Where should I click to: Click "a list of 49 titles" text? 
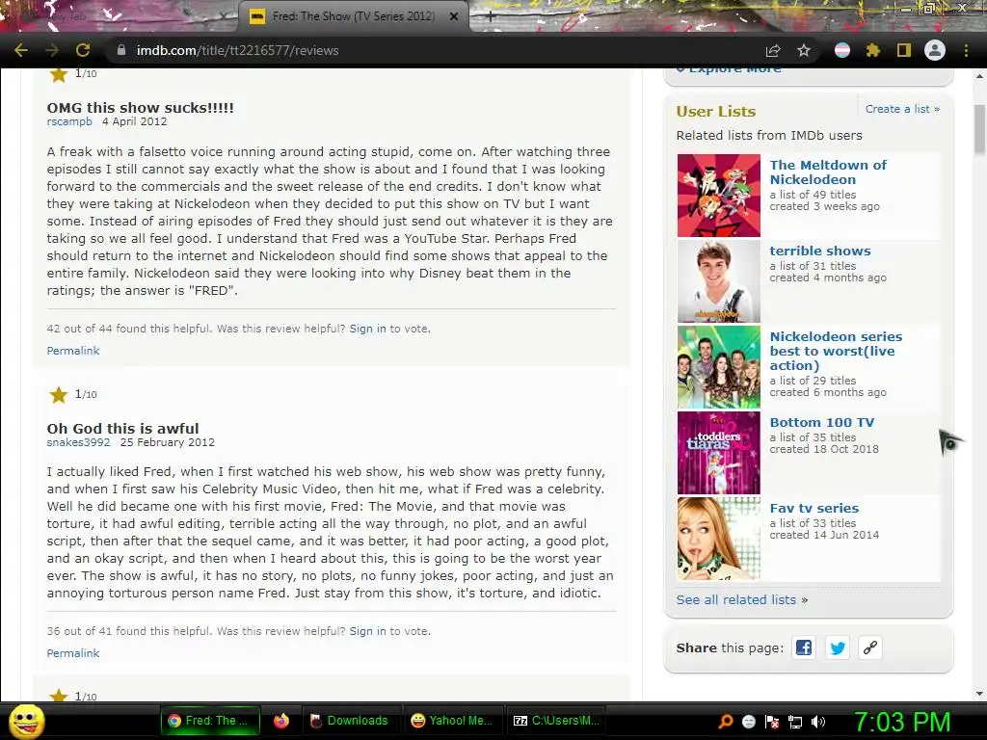(813, 195)
